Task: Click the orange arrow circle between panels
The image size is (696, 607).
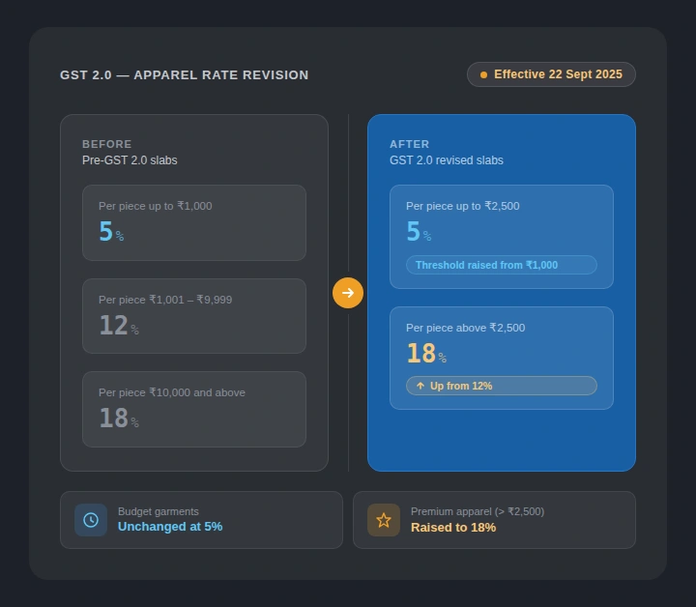Action: click(x=348, y=293)
